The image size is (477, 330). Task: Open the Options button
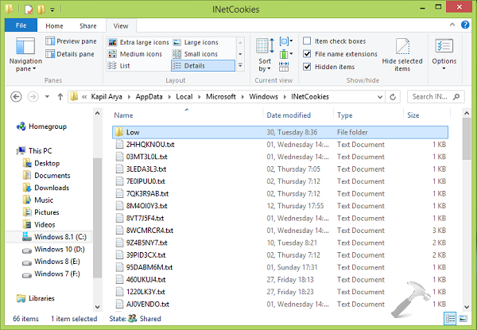(444, 54)
